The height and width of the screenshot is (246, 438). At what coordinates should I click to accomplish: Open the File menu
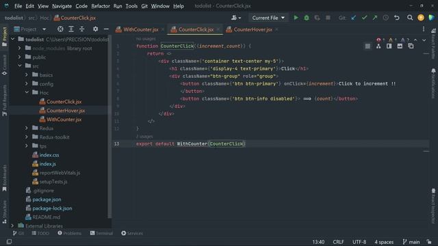click(18, 6)
